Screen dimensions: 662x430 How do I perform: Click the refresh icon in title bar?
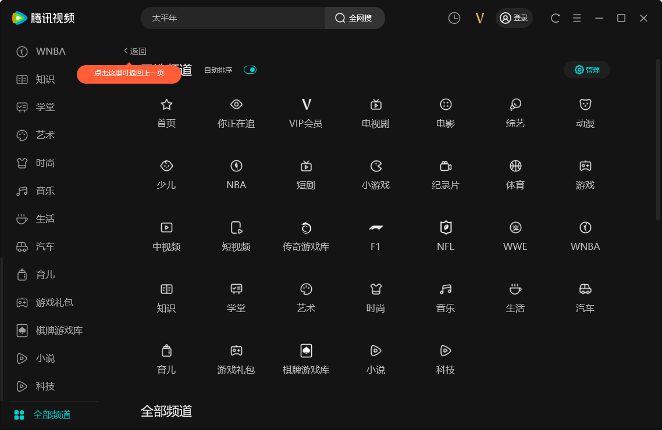pyautogui.click(x=554, y=18)
